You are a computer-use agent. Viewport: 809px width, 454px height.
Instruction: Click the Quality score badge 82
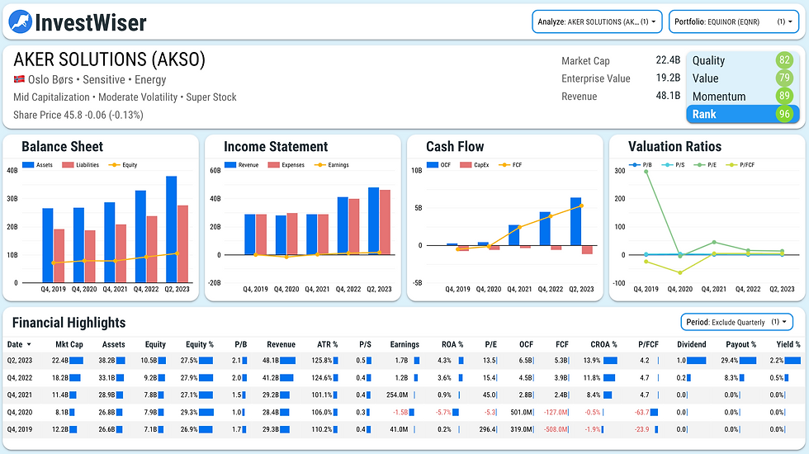[x=784, y=59]
